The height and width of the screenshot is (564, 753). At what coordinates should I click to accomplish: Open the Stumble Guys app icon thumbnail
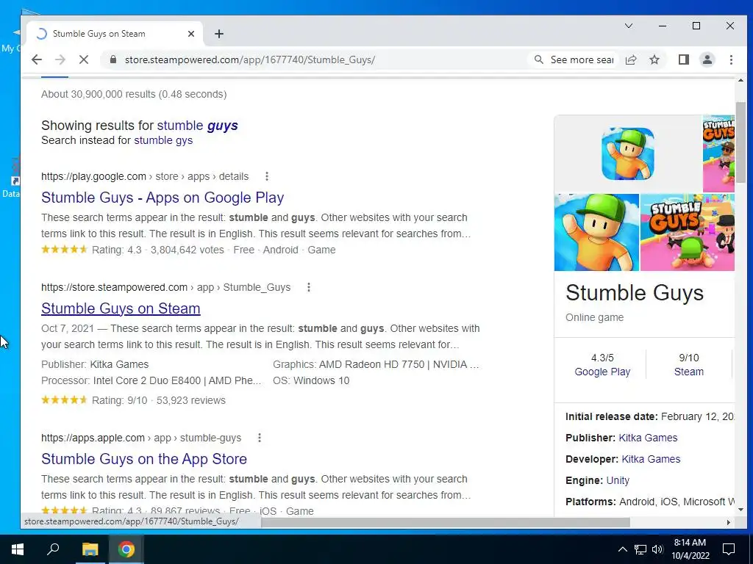click(628, 153)
